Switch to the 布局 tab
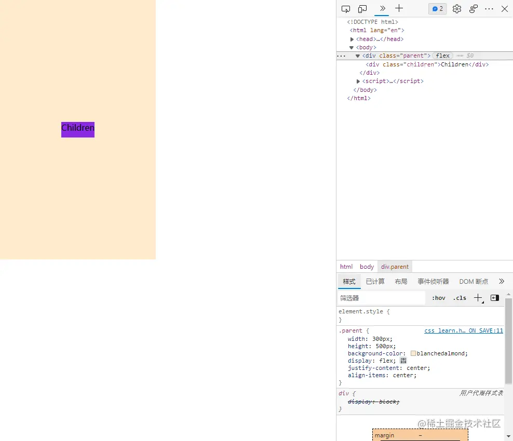Viewport: 513px width, 441px height. (x=401, y=282)
